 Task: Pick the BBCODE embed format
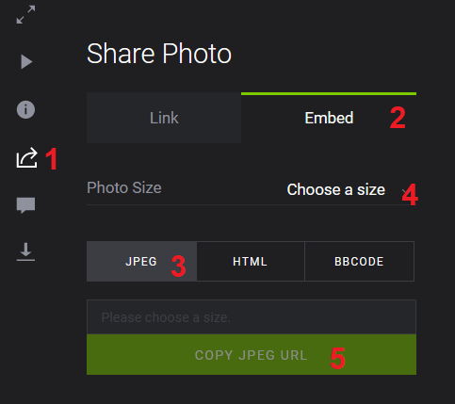pos(359,261)
